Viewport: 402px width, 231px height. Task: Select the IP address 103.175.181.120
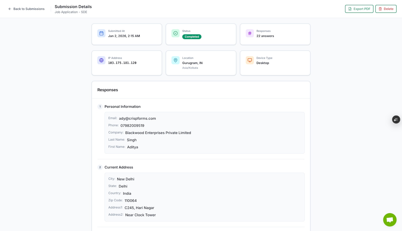122,63
